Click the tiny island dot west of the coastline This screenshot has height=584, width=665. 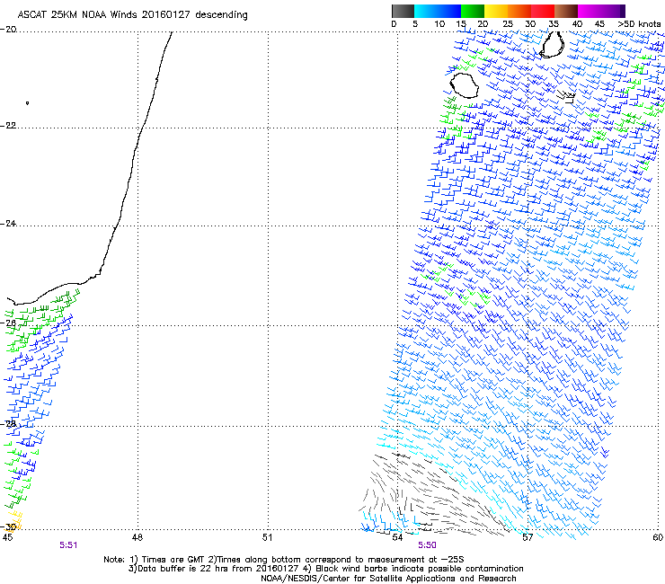[28, 103]
